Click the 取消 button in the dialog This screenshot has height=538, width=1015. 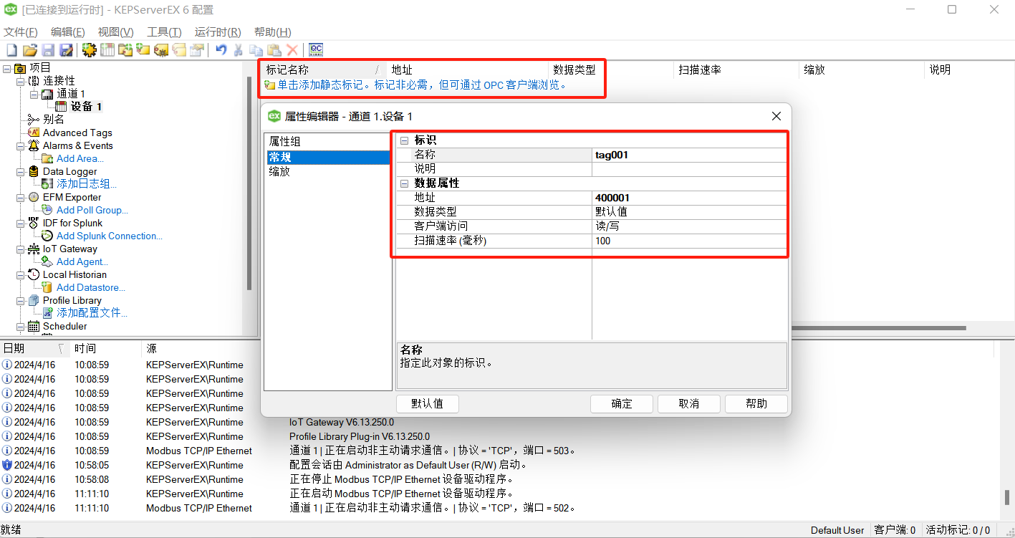(689, 403)
